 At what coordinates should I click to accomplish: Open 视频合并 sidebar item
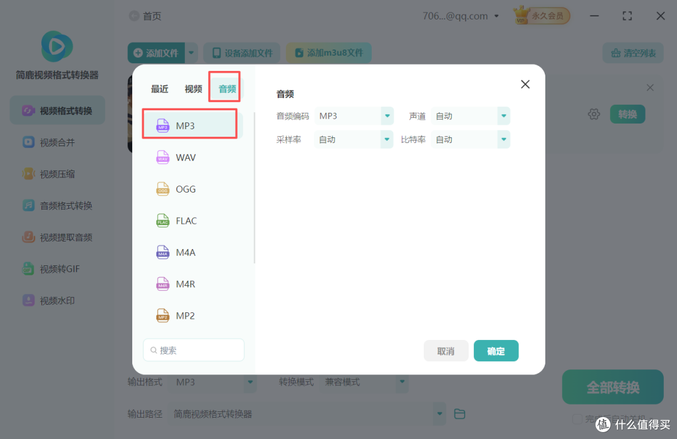(58, 142)
